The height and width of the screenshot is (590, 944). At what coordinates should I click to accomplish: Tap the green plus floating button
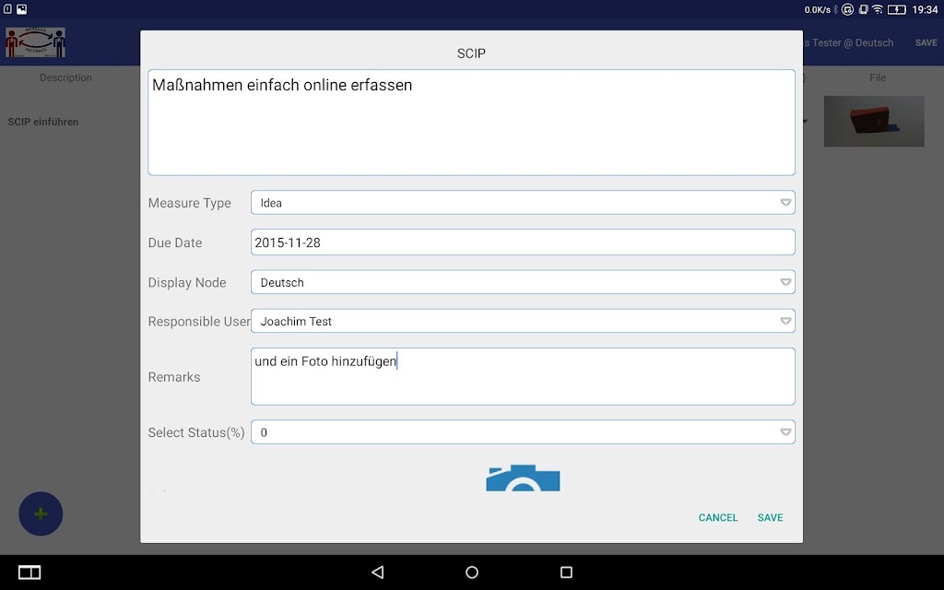41,513
